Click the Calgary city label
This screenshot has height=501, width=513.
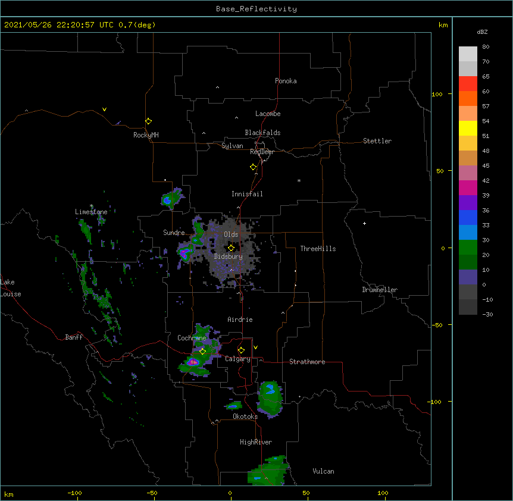238,359
